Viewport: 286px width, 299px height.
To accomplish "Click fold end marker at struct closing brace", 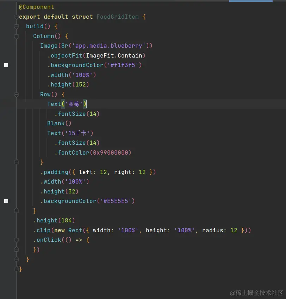I will click(x=16, y=269).
